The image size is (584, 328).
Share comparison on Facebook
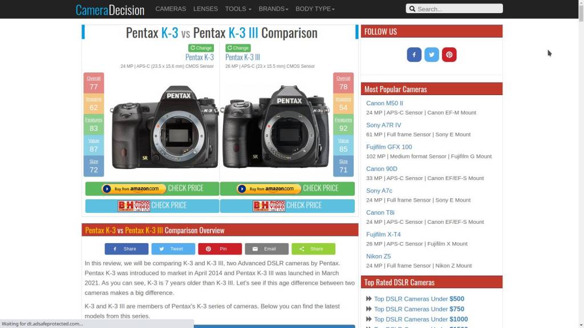coord(126,249)
